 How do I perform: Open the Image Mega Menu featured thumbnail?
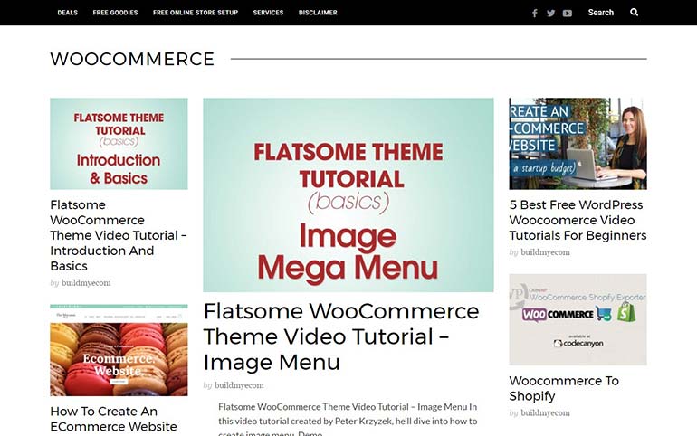pyautogui.click(x=348, y=194)
